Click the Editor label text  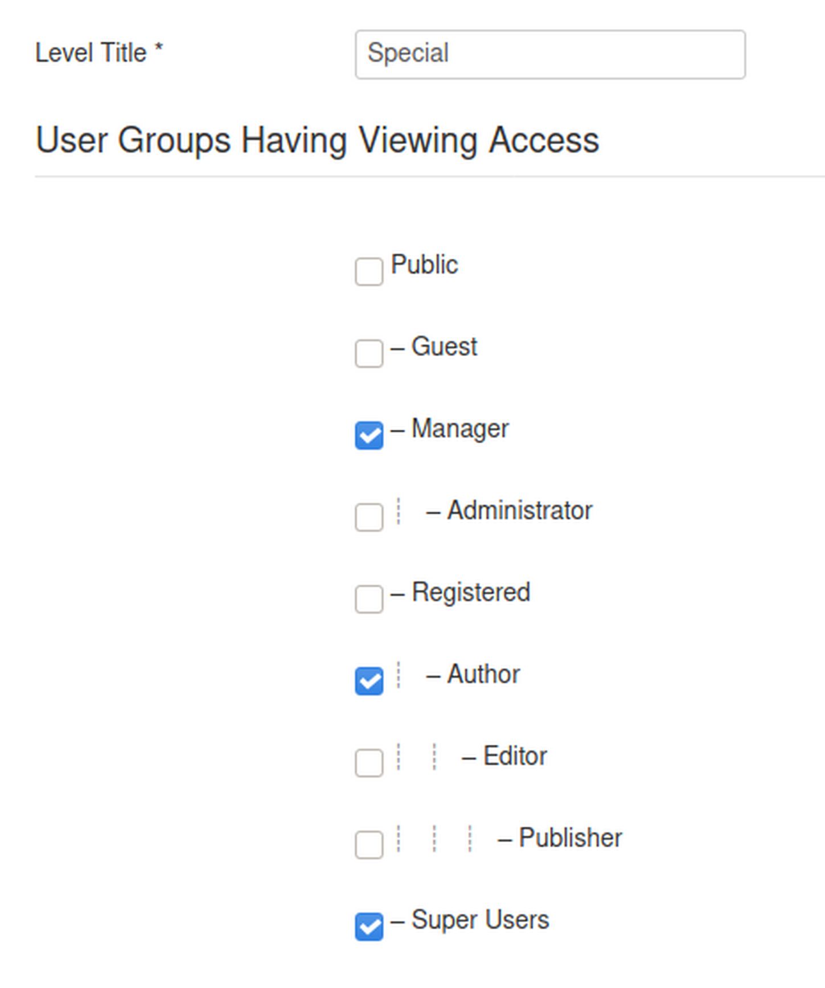tap(514, 757)
